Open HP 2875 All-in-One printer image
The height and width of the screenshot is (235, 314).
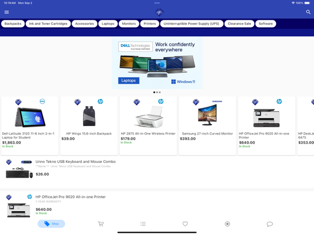point(149,117)
